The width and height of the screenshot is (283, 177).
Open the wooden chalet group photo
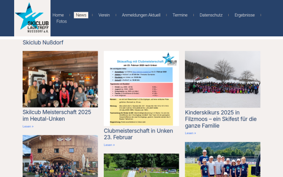click(60, 156)
